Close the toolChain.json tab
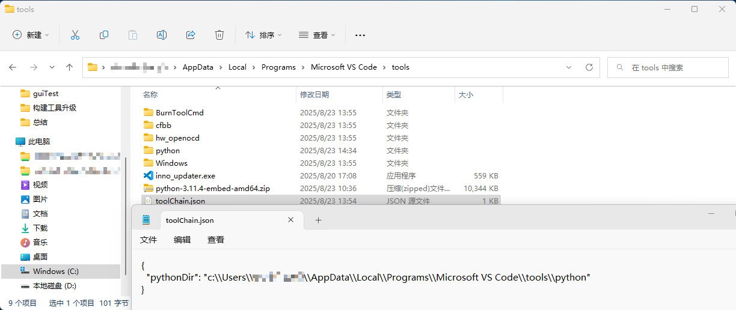This screenshot has height=310, width=736. point(292,220)
